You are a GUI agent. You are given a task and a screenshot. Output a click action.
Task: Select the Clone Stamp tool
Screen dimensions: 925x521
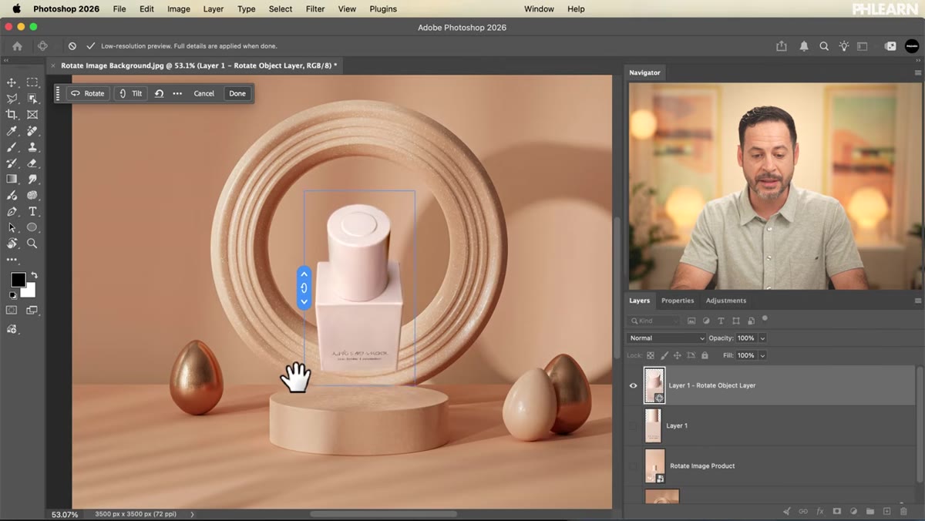pos(32,147)
